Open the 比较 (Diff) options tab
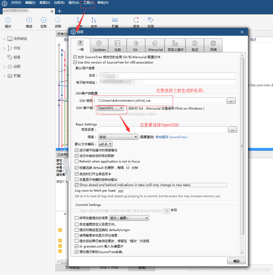This screenshot has width=273, height=275. (x=117, y=46)
